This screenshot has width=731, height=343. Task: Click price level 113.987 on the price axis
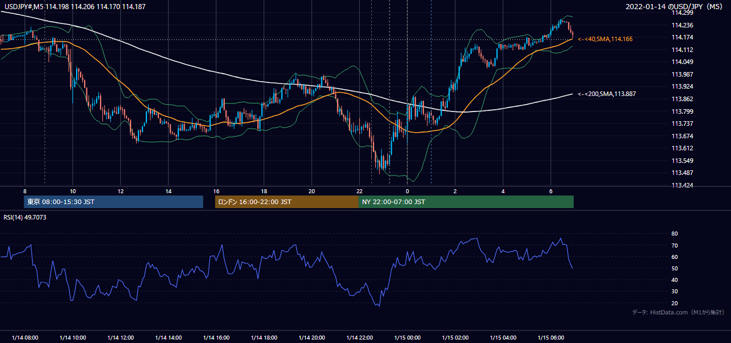[683, 74]
